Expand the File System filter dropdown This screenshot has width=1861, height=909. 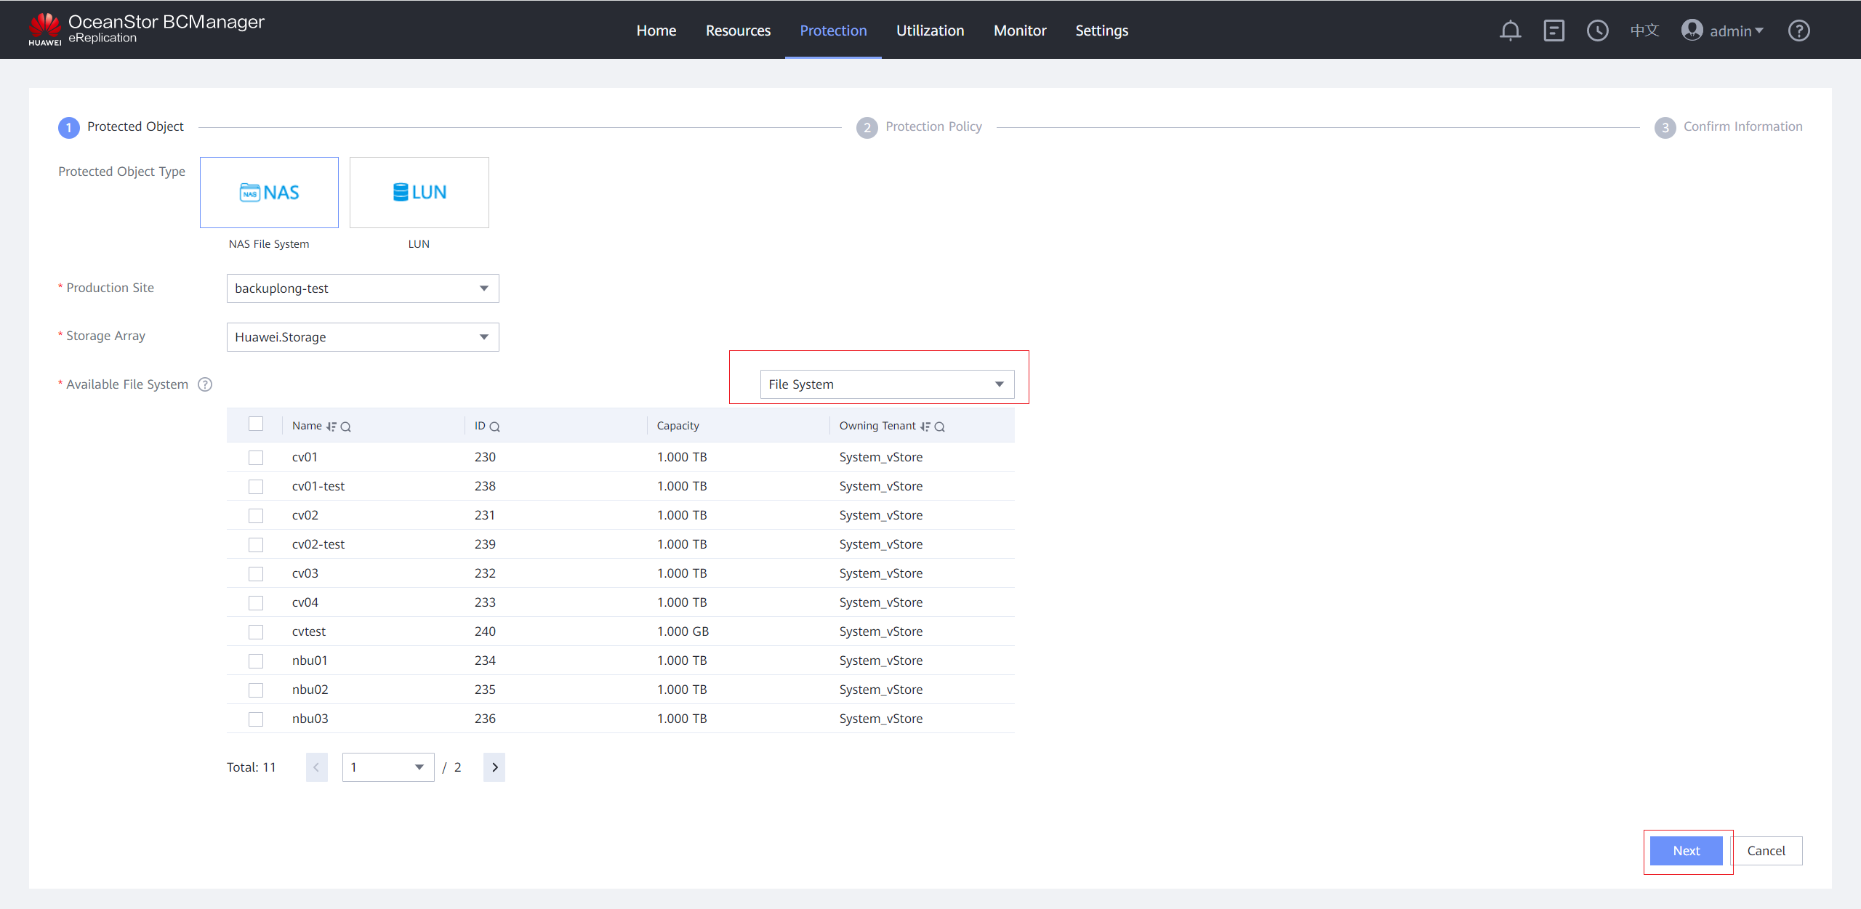point(886,384)
